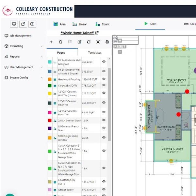Hide the 5030 Single Slider Window count
This screenshot has height=196, width=196.
click(x=104, y=138)
